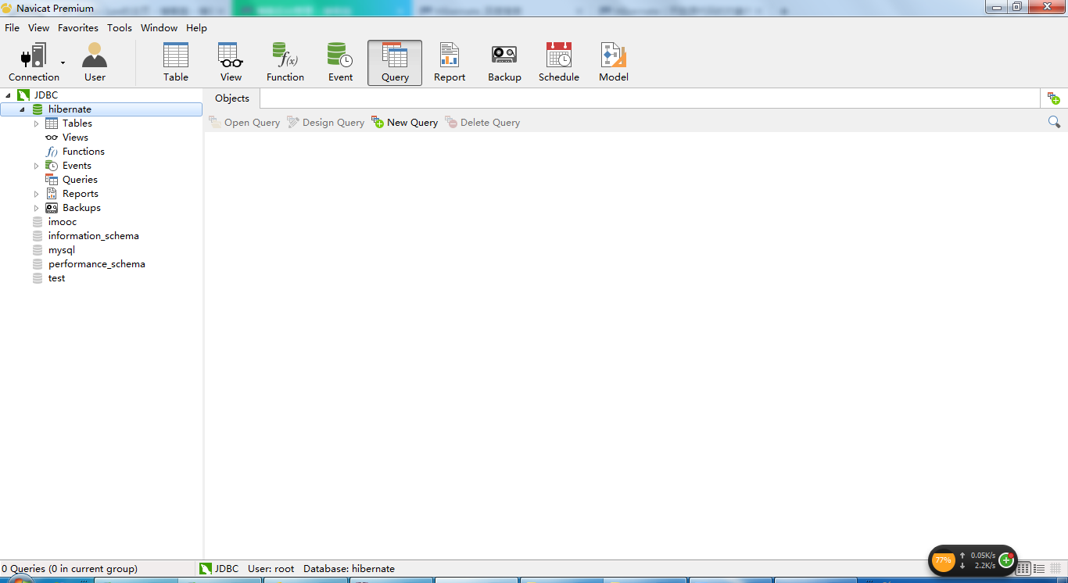Expand the Tables node

[x=36, y=123]
